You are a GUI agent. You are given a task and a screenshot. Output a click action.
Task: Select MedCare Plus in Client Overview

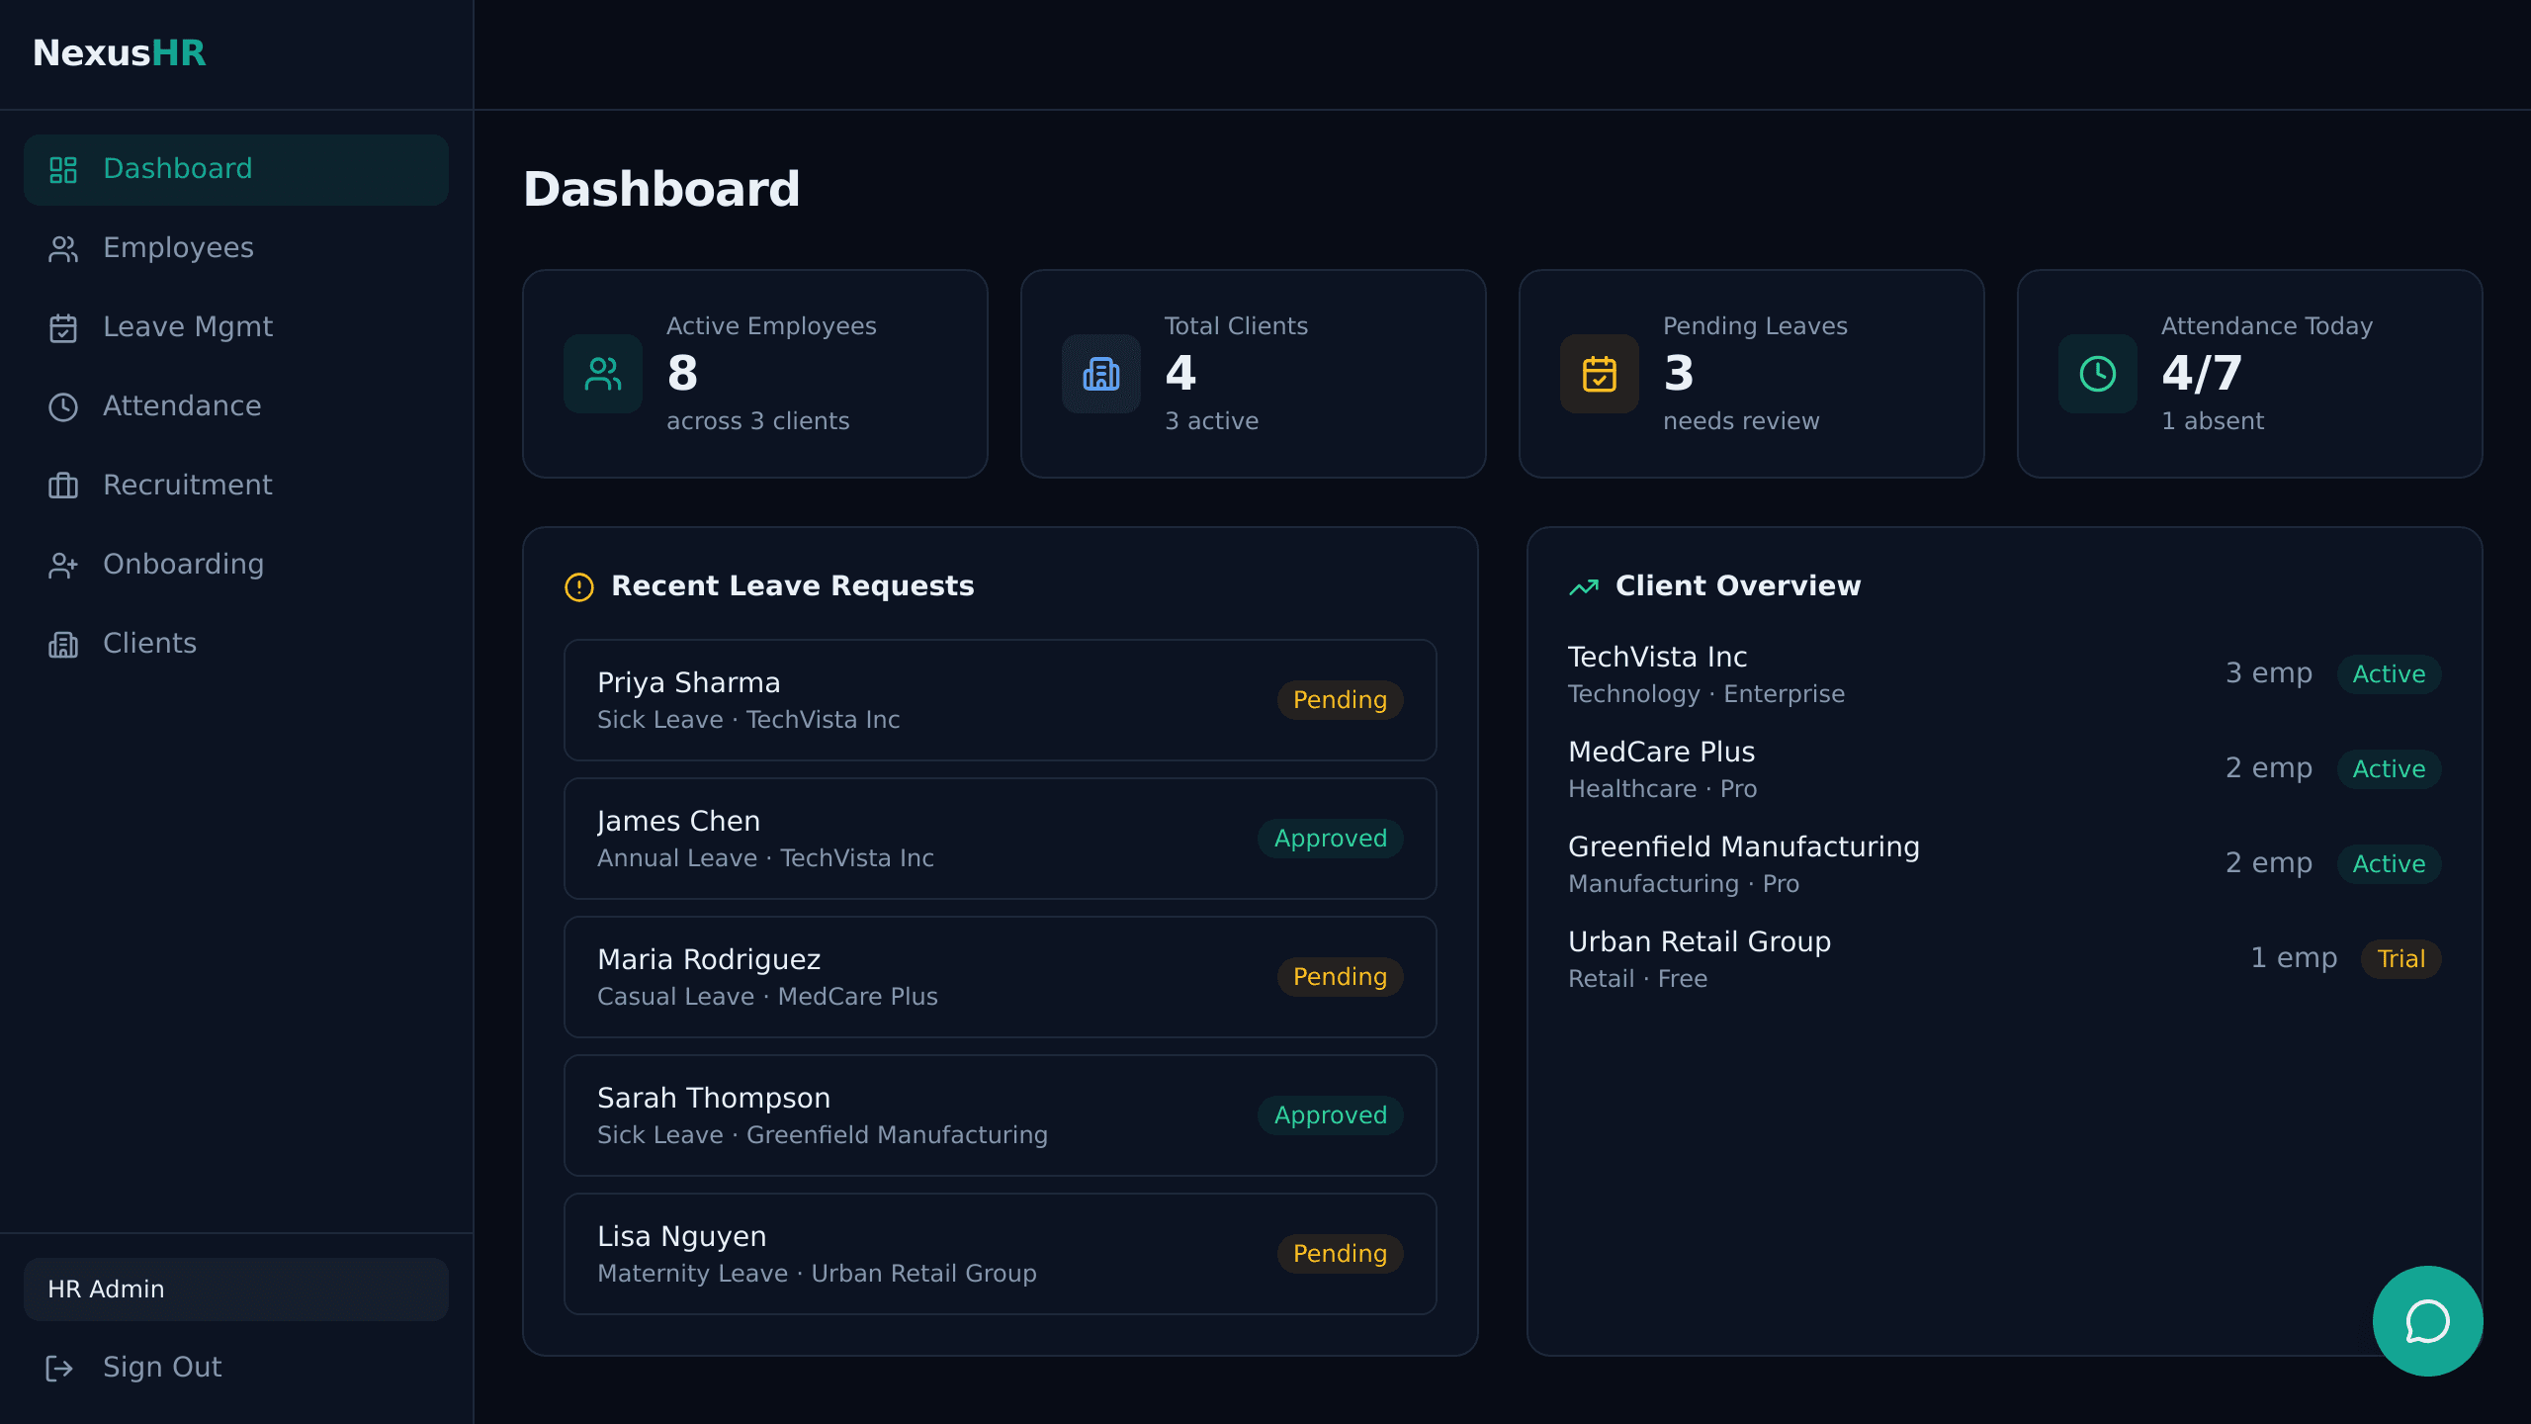coord(2005,769)
